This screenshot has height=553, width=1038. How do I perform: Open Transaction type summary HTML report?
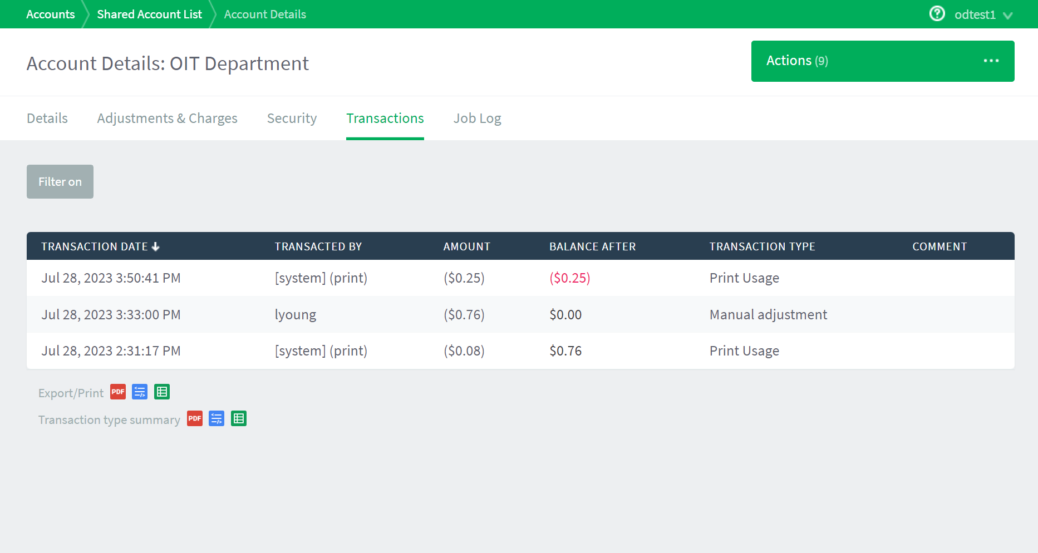tap(217, 419)
